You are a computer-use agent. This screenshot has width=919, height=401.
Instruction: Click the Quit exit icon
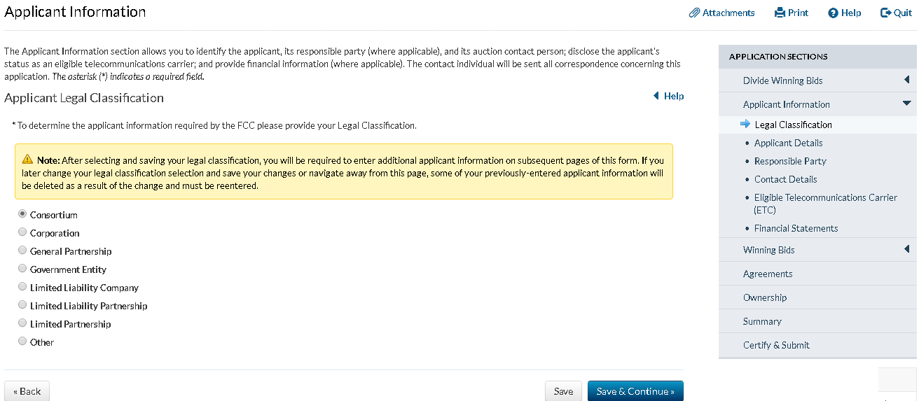pos(885,13)
